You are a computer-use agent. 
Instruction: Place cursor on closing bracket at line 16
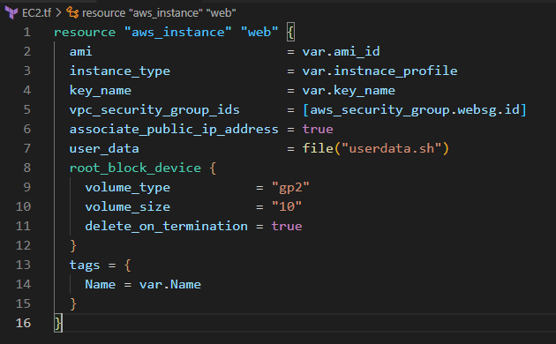tap(57, 323)
